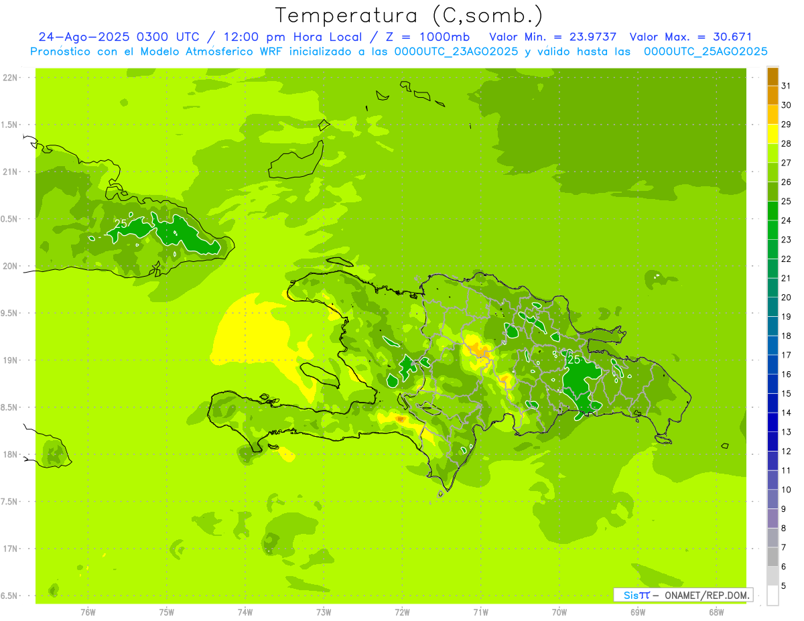Click the orange legend band between 30 and 31
This screenshot has width=804, height=621.
(773, 96)
